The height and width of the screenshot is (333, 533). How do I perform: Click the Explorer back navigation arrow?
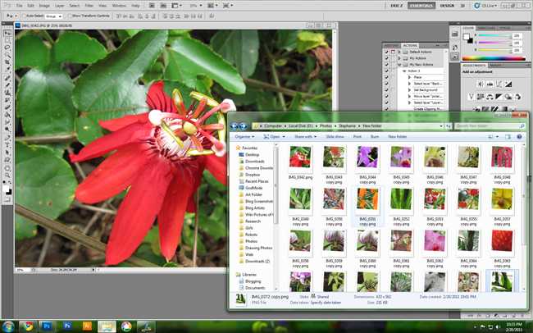point(235,126)
